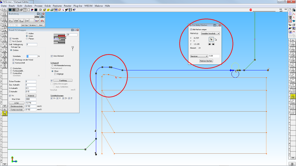This screenshot has width=296, height=166.
Task: Click the Markers löschen button
Action: 206,61
